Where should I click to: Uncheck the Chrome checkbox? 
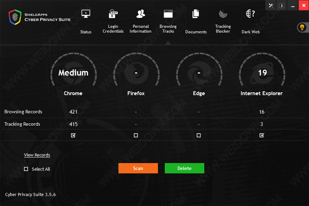click(73, 135)
